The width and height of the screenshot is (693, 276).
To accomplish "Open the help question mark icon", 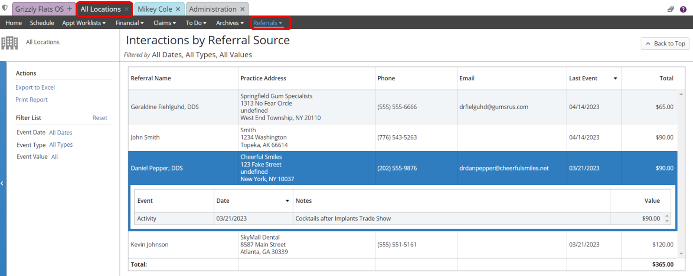I will (683, 9).
